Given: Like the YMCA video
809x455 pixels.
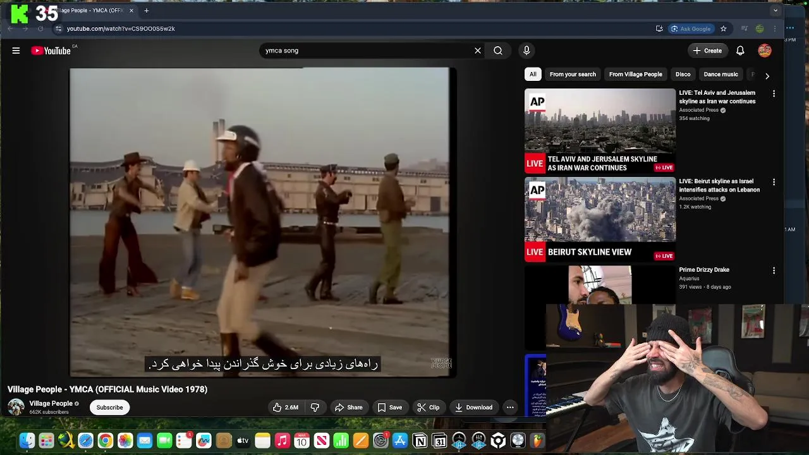Looking at the screenshot, I should coord(285,408).
